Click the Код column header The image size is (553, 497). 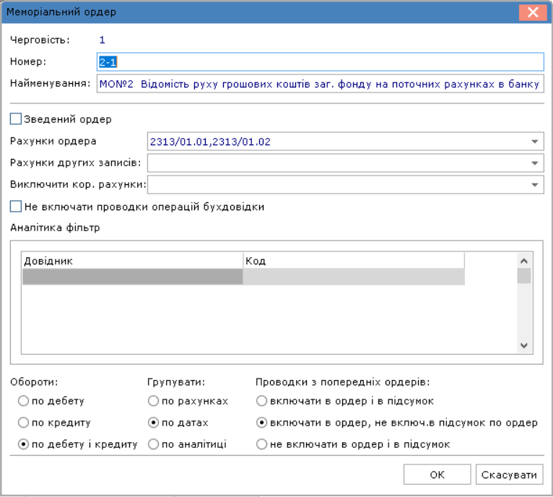(x=354, y=261)
